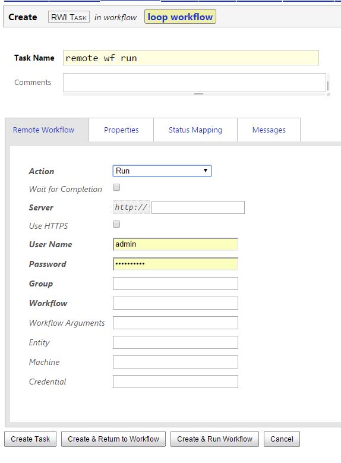Click the RWI Task type badge
This screenshot has height=463, width=341.
(x=69, y=17)
